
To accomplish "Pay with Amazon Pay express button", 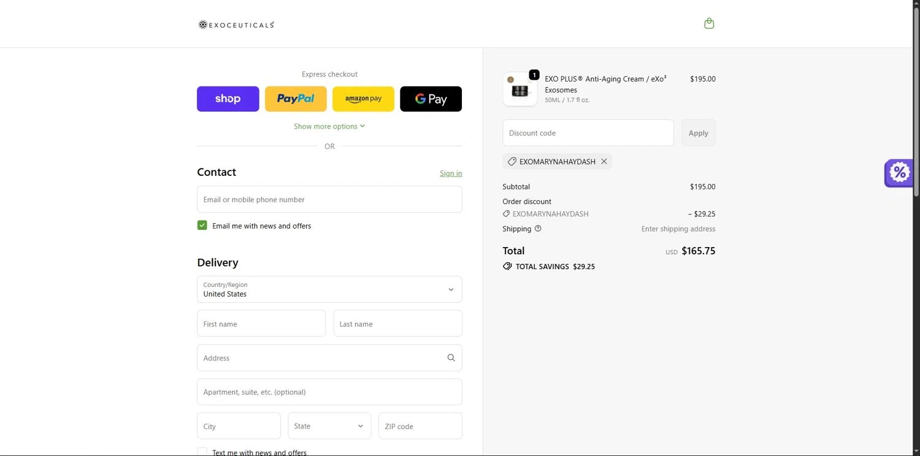I will [363, 99].
